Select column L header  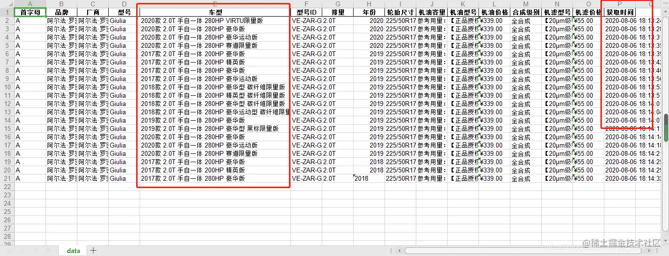(494, 4)
